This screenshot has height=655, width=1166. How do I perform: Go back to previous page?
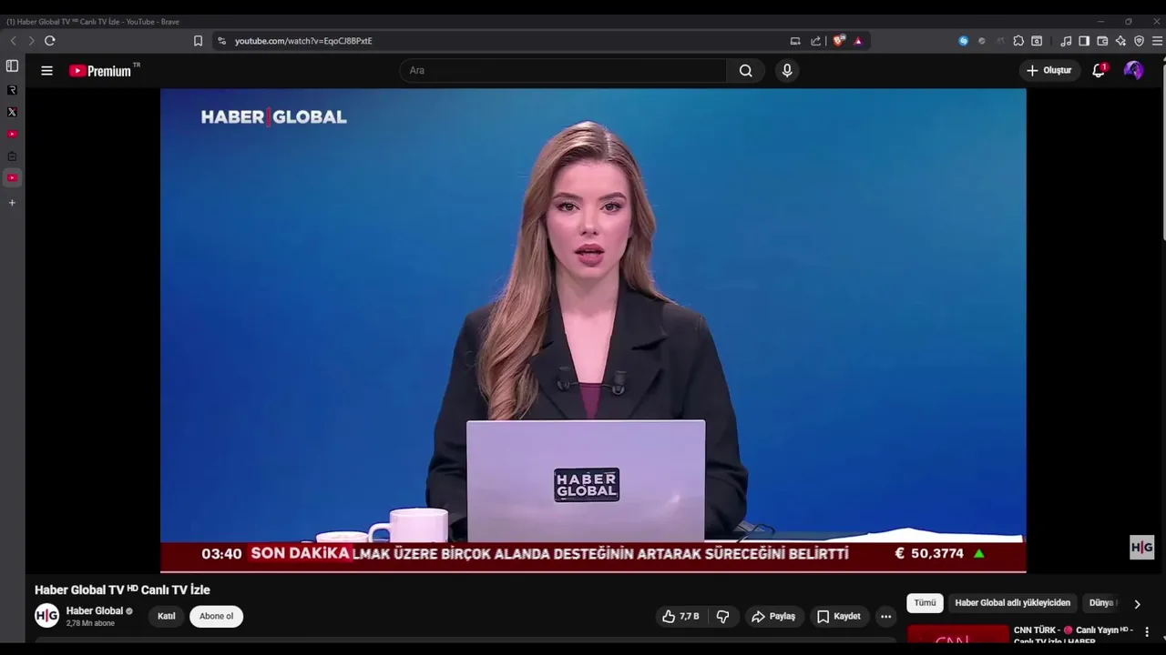(x=13, y=41)
